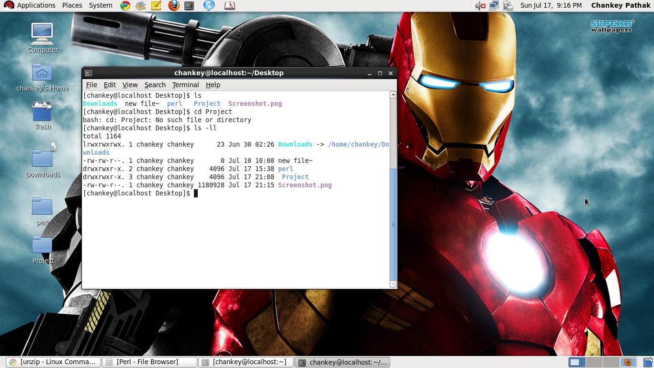Click 'Jul 10 10:08' date in listing

[251, 161]
